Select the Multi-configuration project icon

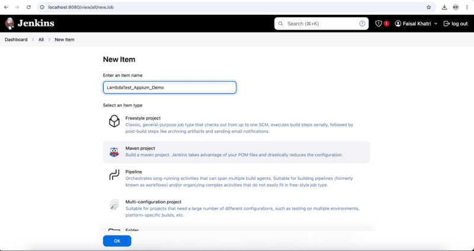(x=114, y=205)
